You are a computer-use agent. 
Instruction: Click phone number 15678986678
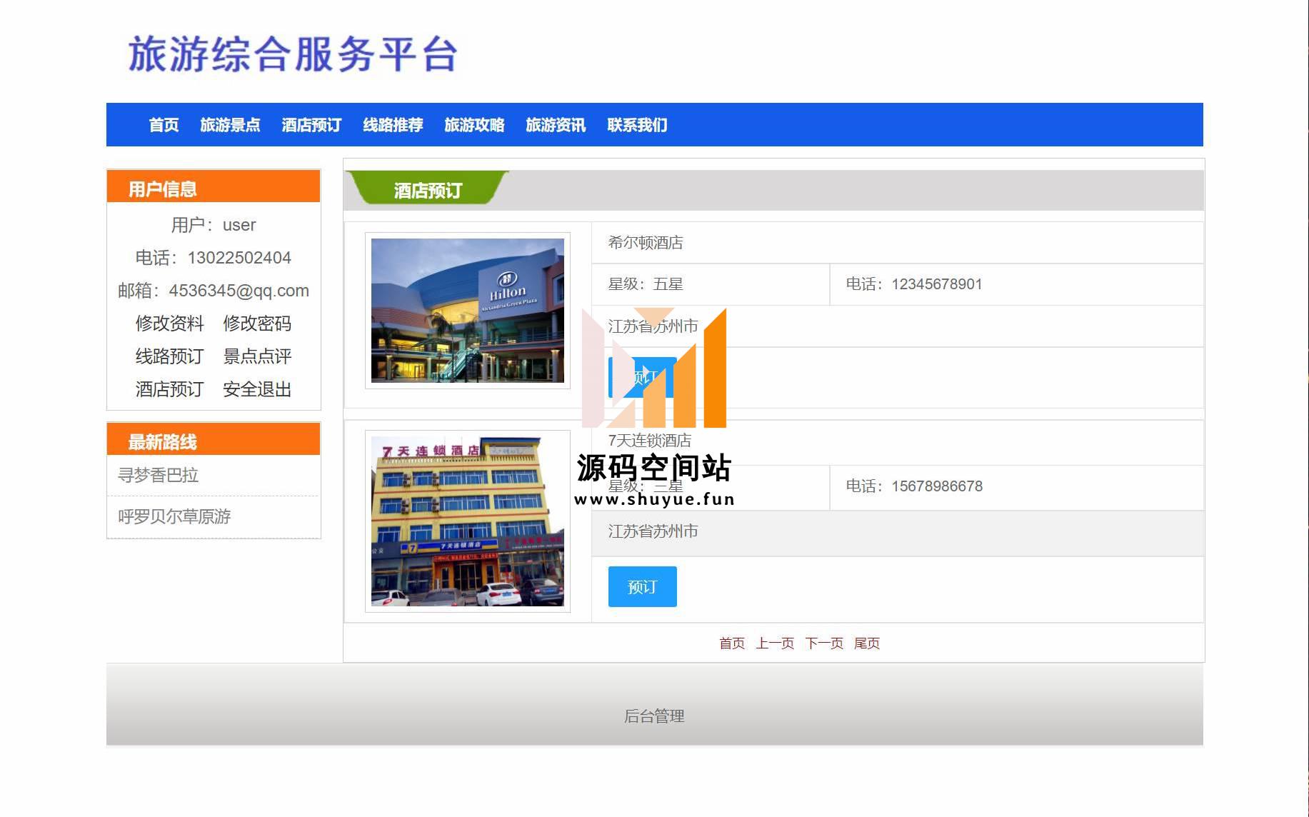tap(937, 486)
